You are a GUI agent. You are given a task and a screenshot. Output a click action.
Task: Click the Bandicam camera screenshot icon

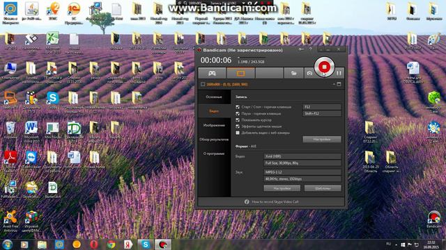[x=309, y=73]
